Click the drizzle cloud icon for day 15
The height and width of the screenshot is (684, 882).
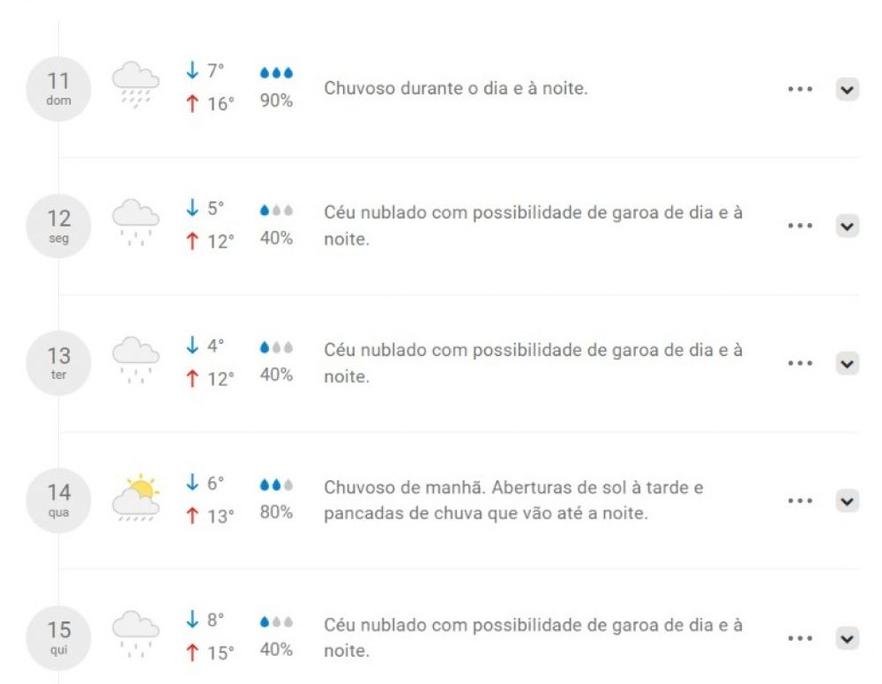pos(136,635)
